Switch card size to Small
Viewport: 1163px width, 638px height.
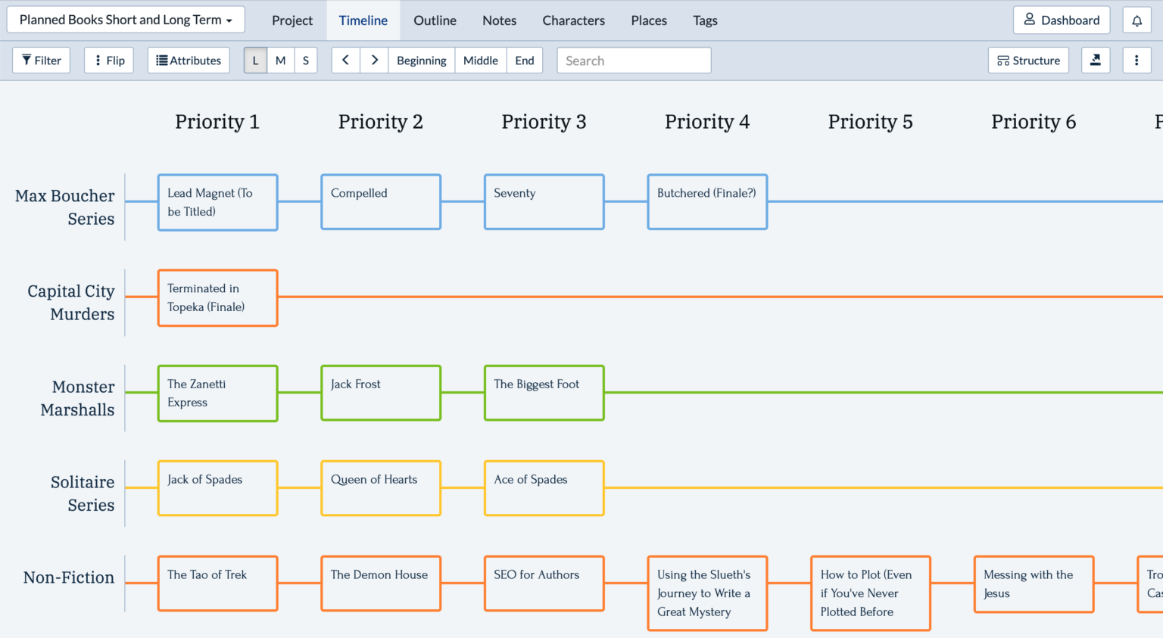click(306, 60)
